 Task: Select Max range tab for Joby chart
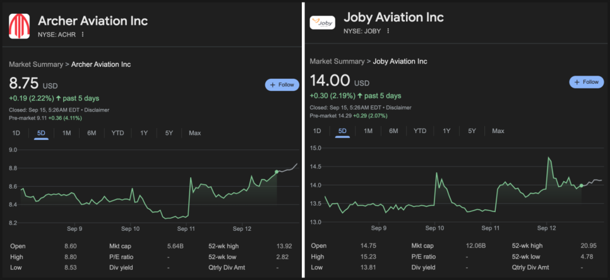tap(498, 131)
